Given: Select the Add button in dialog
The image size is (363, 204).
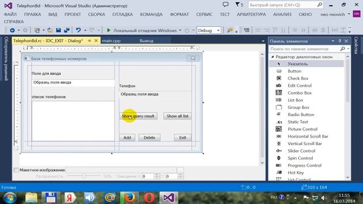Looking at the screenshot, I should tap(127, 137).
